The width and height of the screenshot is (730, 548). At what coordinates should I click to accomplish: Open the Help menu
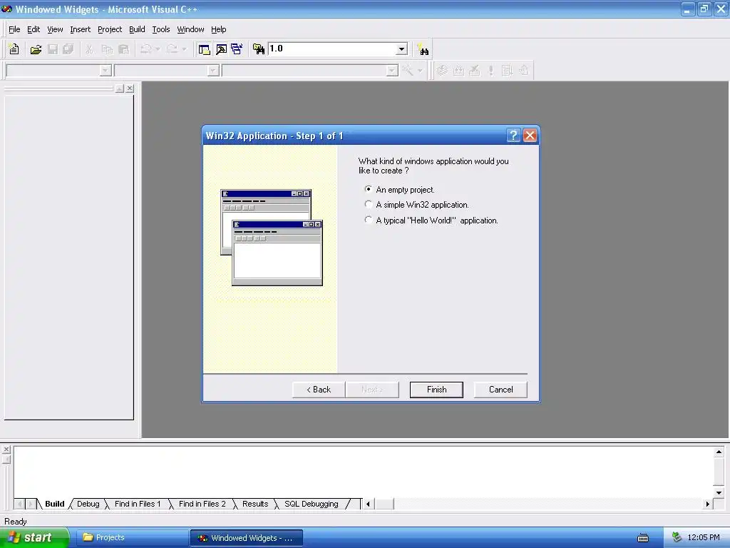(x=218, y=29)
